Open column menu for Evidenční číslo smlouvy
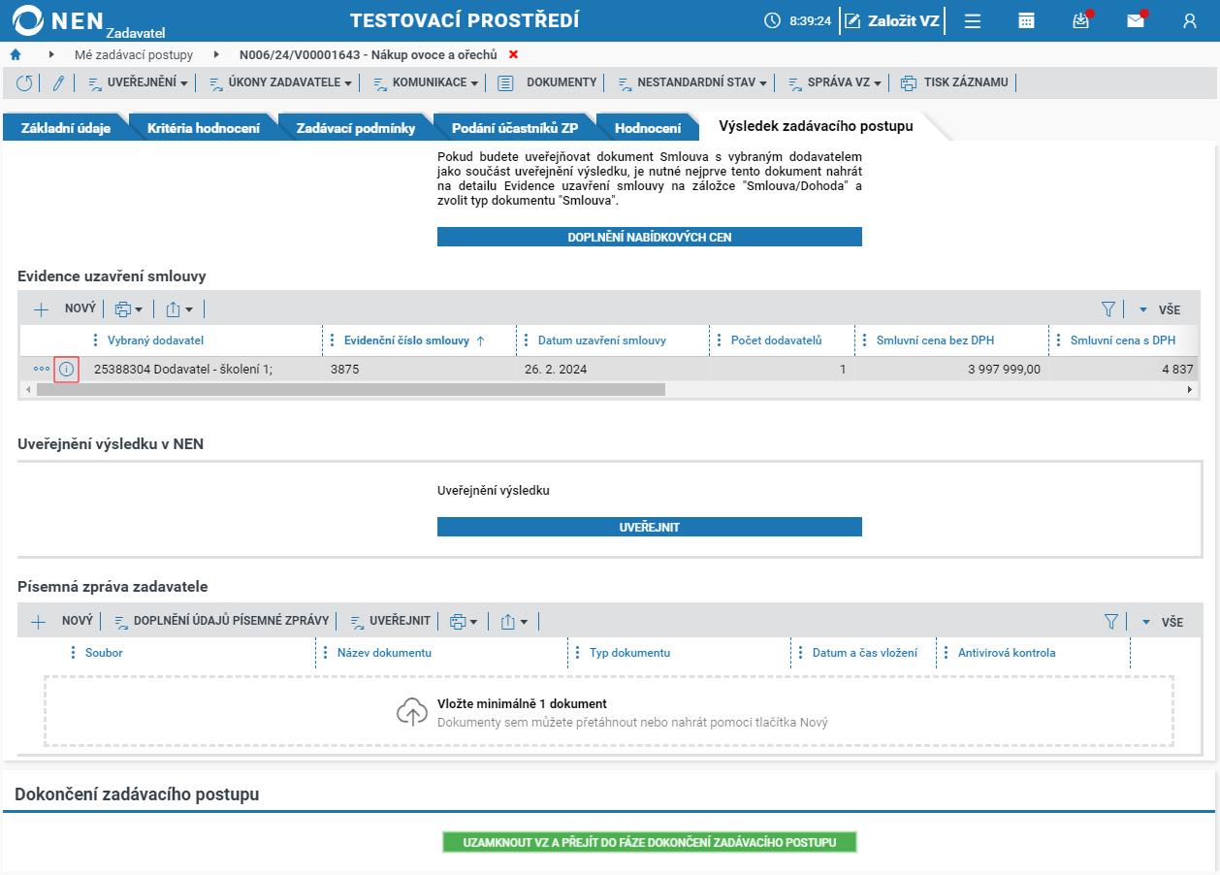This screenshot has height=875, width=1220. click(333, 340)
